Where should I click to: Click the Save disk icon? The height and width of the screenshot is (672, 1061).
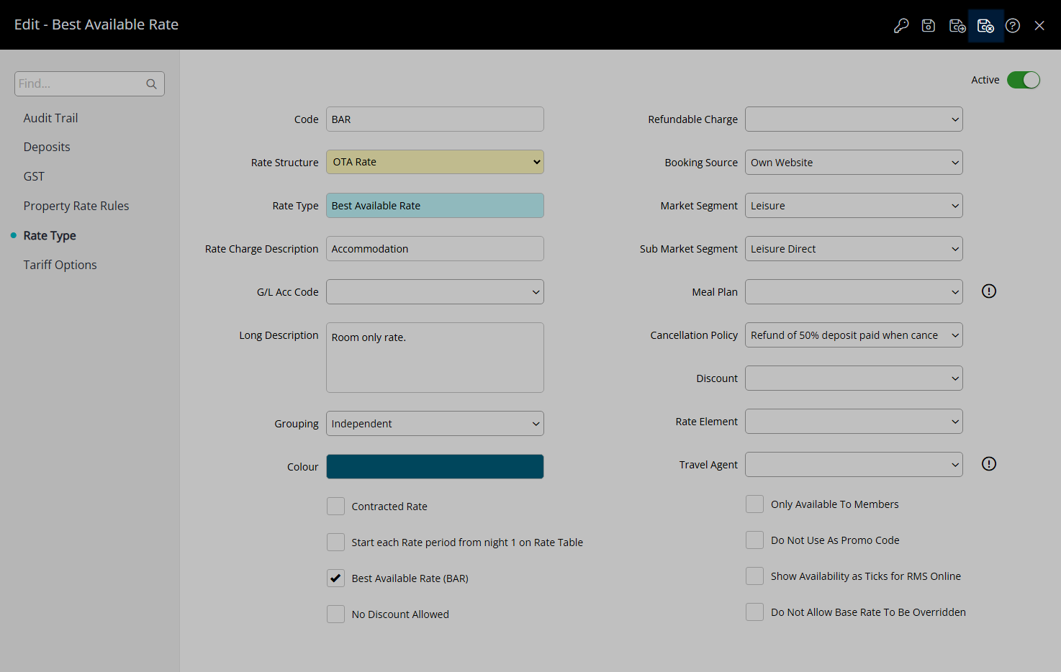click(x=929, y=26)
